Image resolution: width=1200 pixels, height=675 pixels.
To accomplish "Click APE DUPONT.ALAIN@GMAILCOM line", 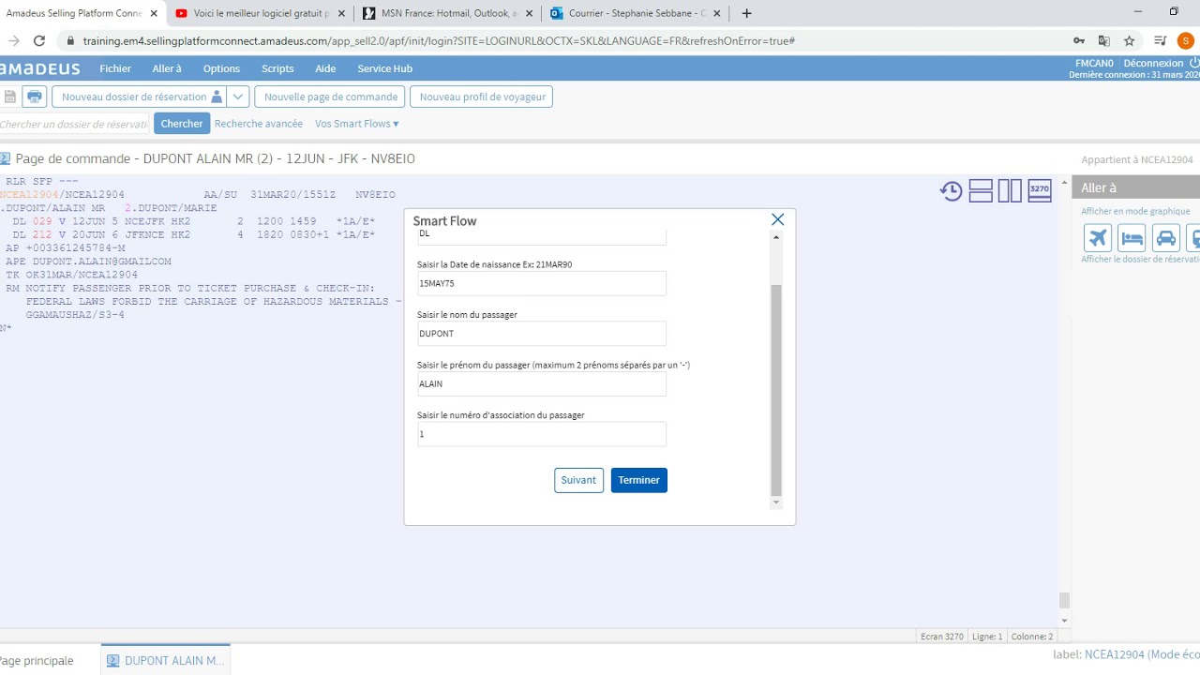I will point(88,262).
